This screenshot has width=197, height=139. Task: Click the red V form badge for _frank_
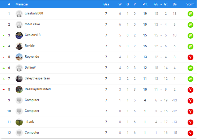(x=190, y=122)
